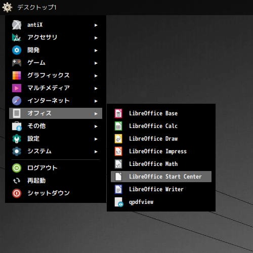Choose the ログアウト menu entry
This screenshot has width=253, height=253.
pos(56,168)
